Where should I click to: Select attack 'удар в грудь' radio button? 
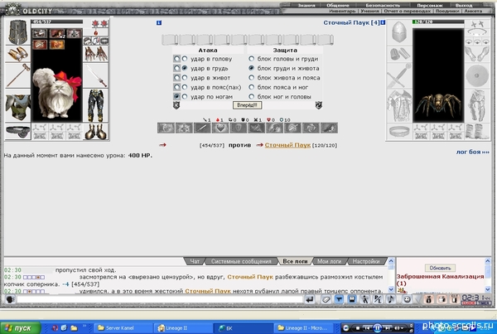coord(185,68)
